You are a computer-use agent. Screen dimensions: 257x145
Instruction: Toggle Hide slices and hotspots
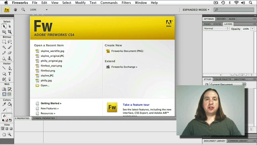click(x=4, y=94)
